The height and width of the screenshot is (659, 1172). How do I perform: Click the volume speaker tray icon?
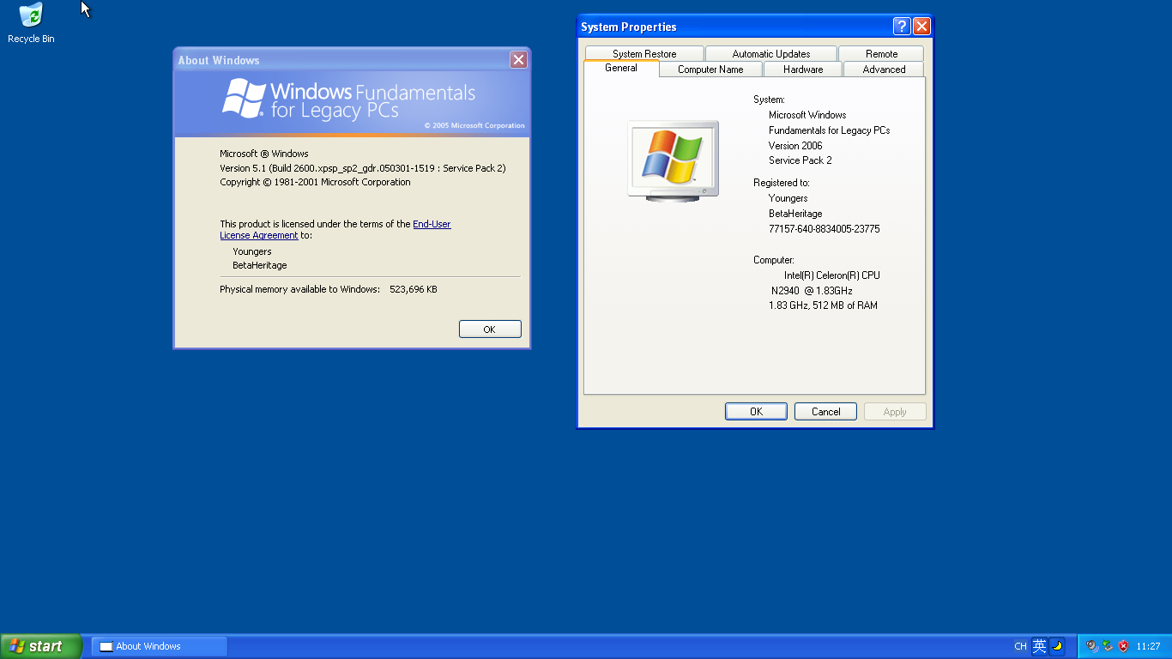click(x=1092, y=646)
